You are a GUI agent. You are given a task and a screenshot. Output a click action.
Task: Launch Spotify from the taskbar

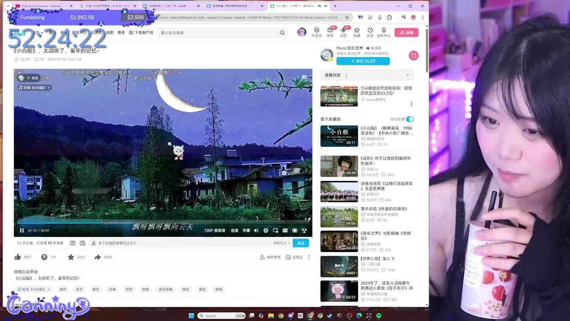379,316
